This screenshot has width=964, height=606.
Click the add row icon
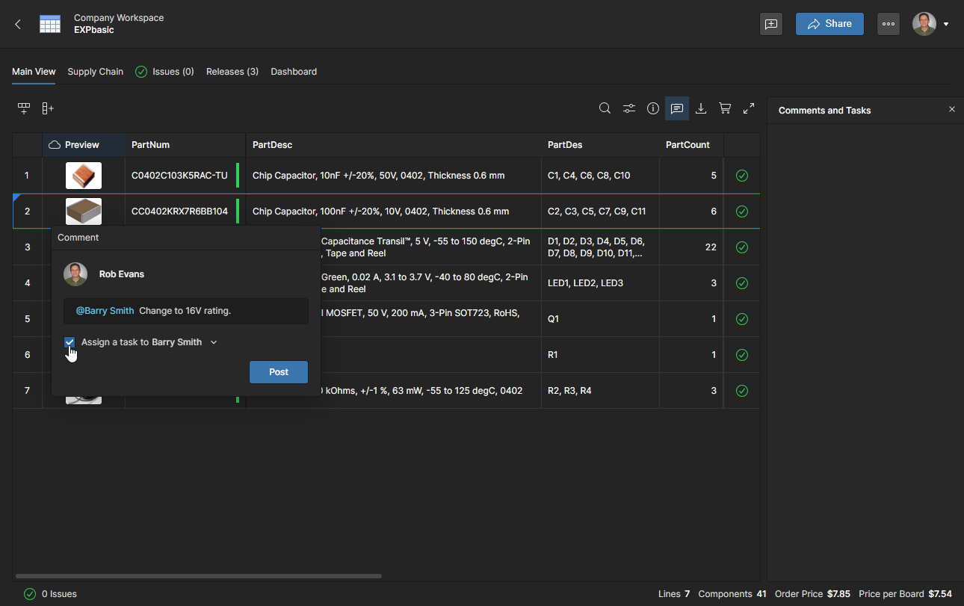click(24, 108)
